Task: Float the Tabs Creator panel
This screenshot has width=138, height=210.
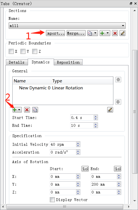Action: click(x=131, y=3)
